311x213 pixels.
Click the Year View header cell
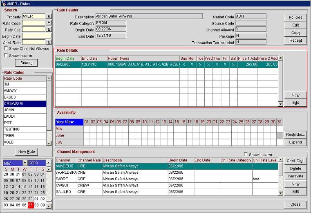(x=69, y=122)
